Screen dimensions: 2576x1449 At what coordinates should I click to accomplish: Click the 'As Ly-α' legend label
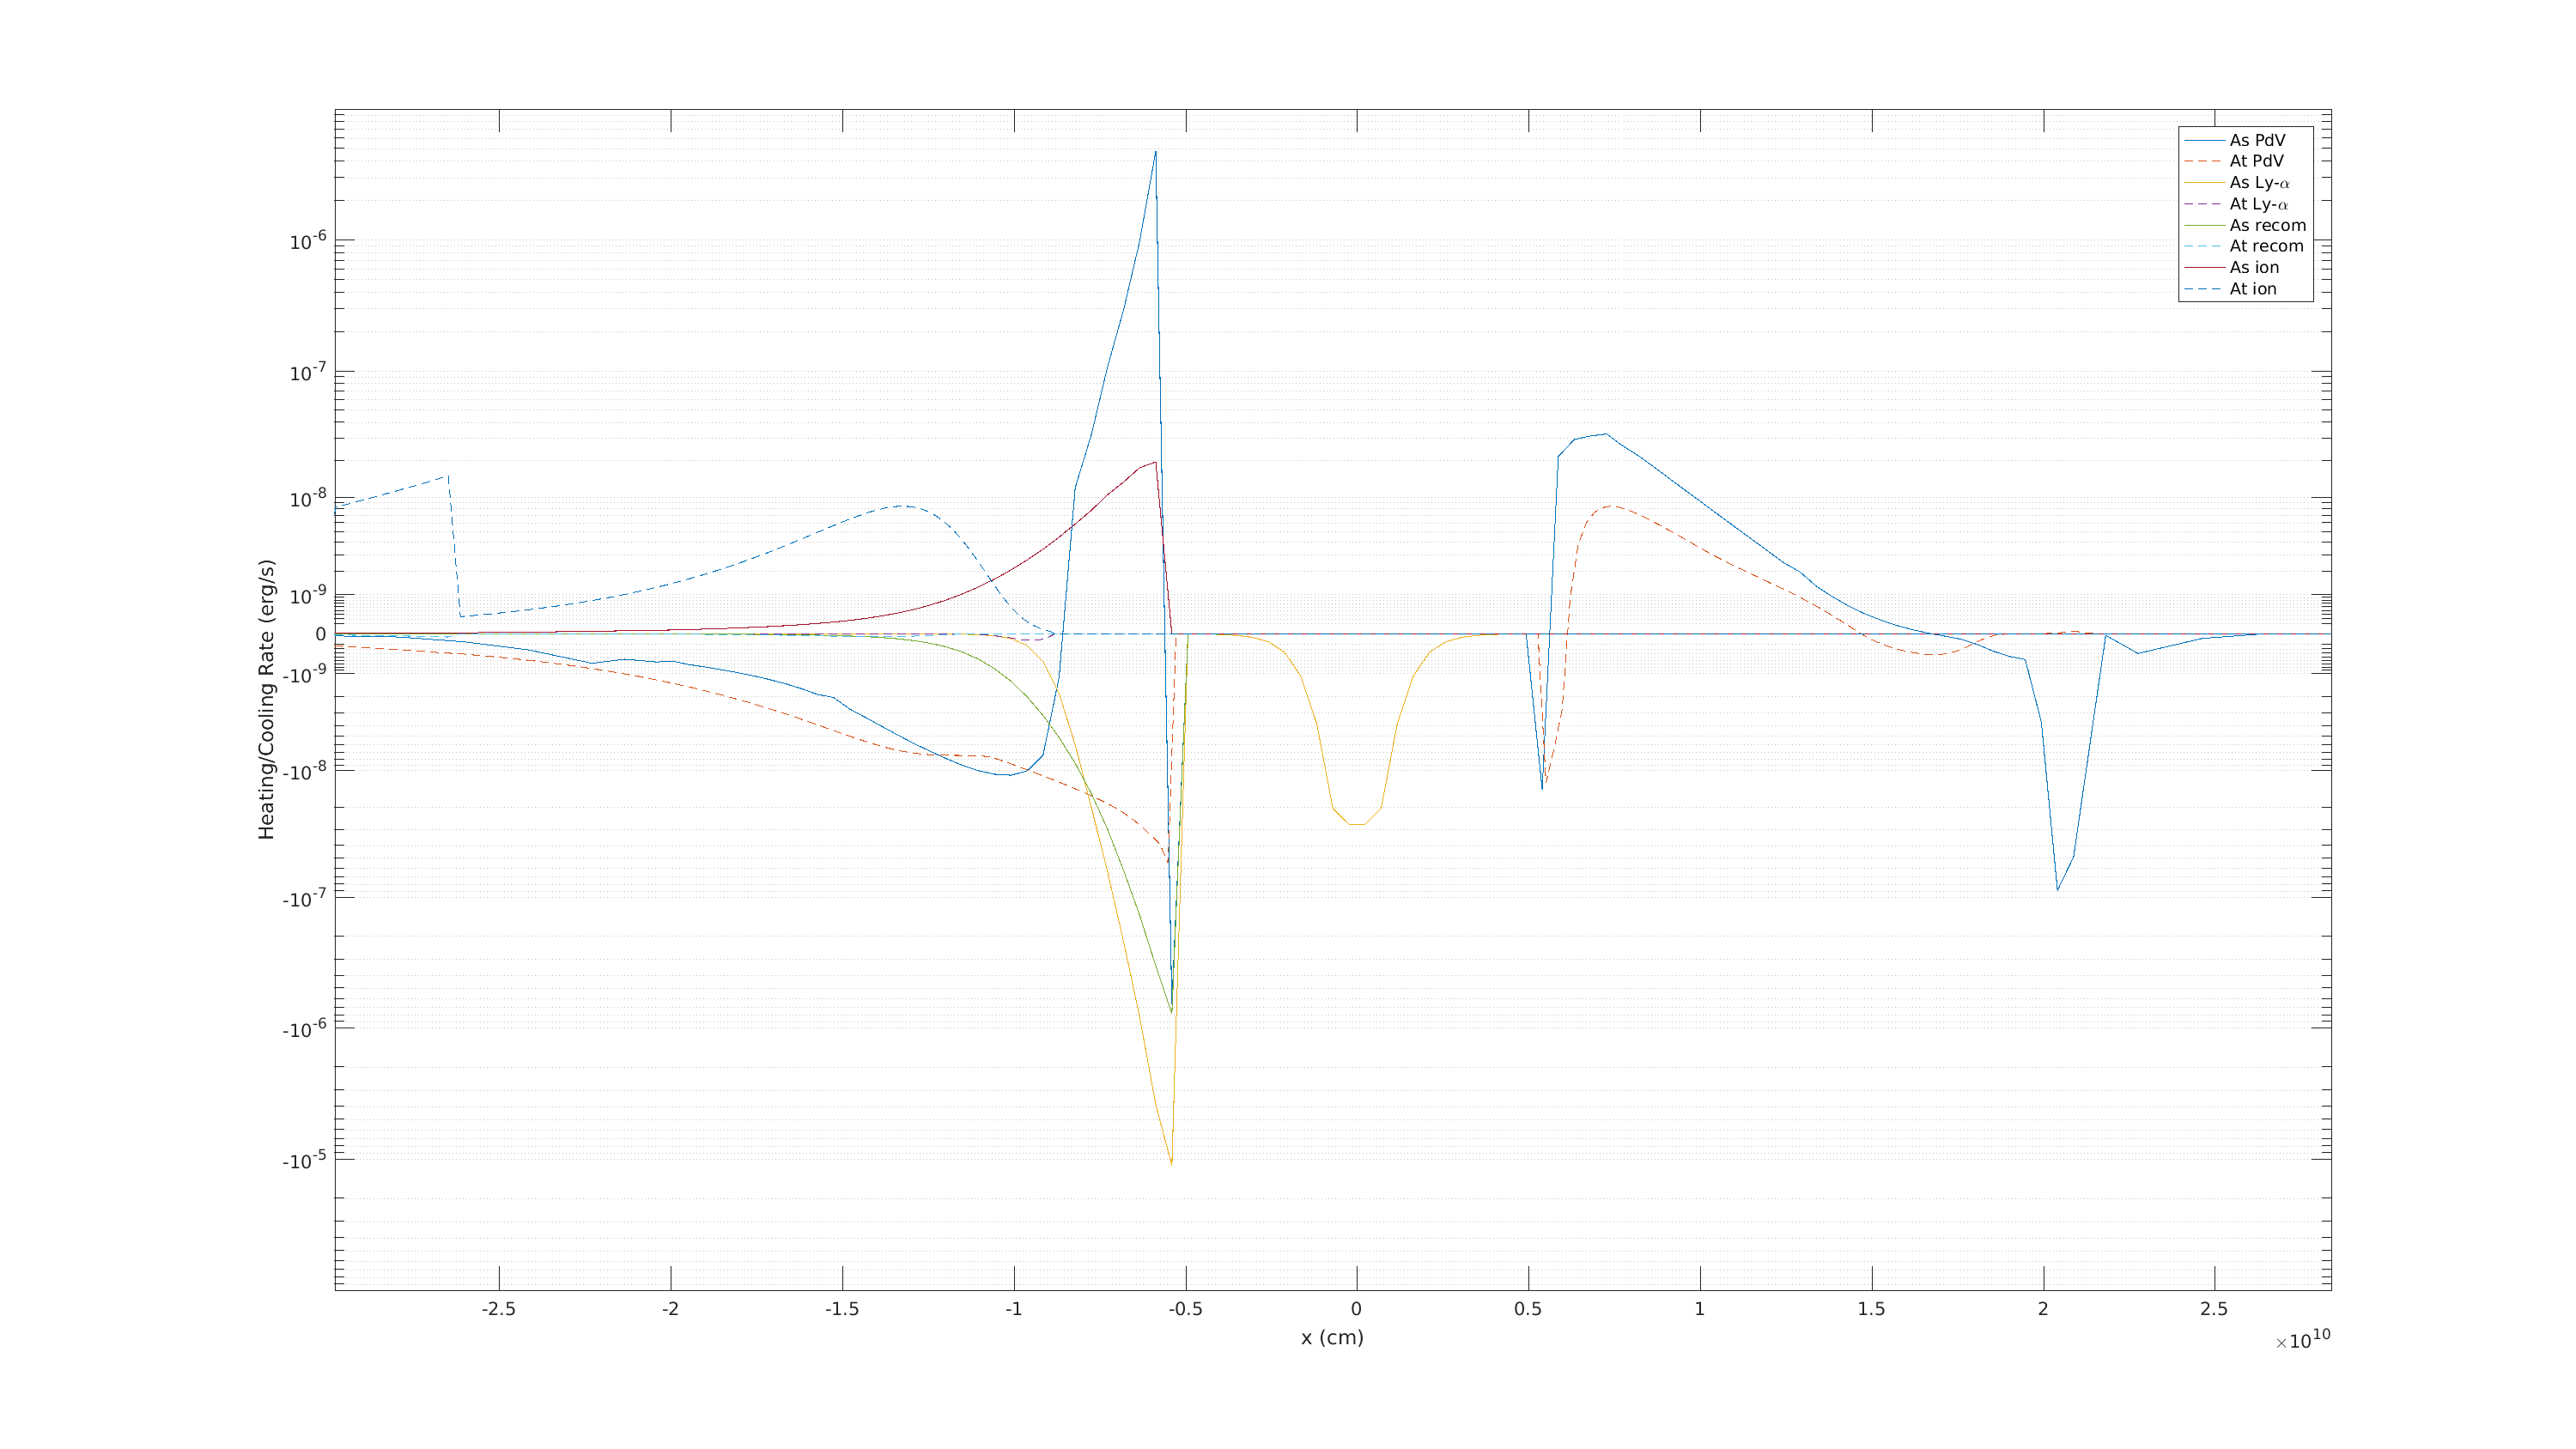coord(2259,183)
